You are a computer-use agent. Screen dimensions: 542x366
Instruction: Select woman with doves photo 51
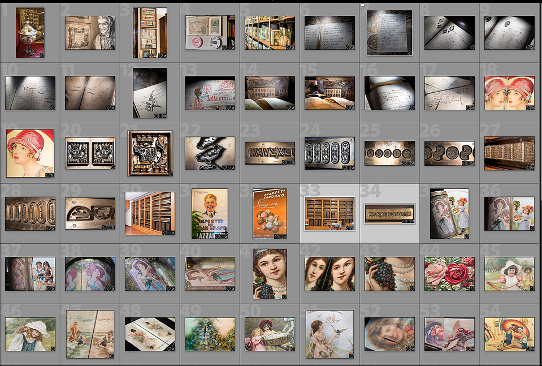[x=329, y=334]
